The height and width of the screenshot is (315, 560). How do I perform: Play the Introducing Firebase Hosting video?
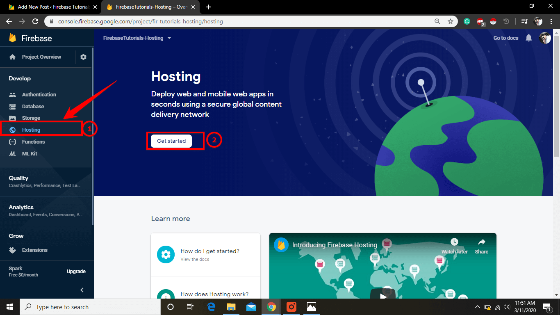[383, 294]
